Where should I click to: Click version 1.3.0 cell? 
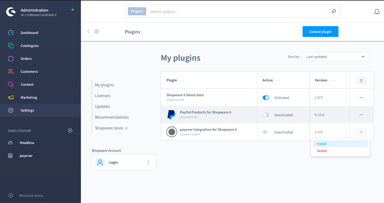[x=318, y=132]
